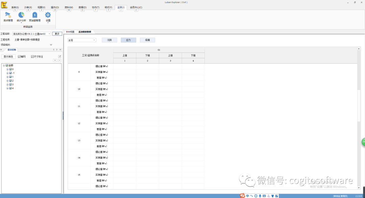Open the 视图(V) ribbon tab
This screenshot has height=198, width=365.
(x=42, y=7)
